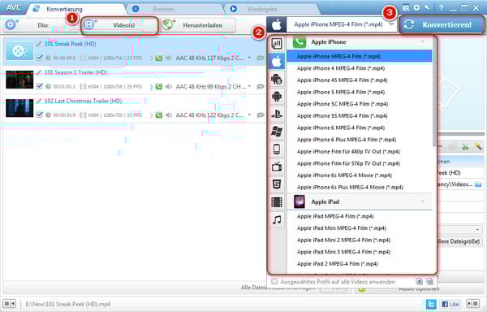Viewport: 487px width, 312px height.
Task: Click the Herunterladen button
Action: pyautogui.click(x=198, y=25)
